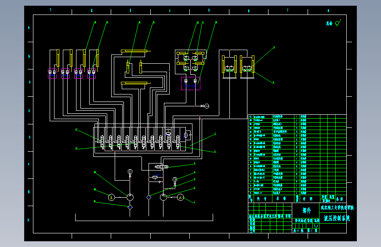Select the 武汉理工大学机电学院 text in title block

click(337, 208)
